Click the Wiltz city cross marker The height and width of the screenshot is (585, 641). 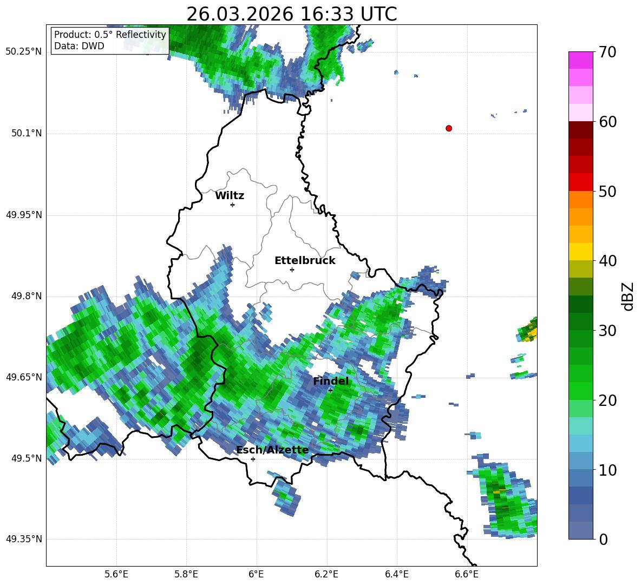(x=233, y=205)
